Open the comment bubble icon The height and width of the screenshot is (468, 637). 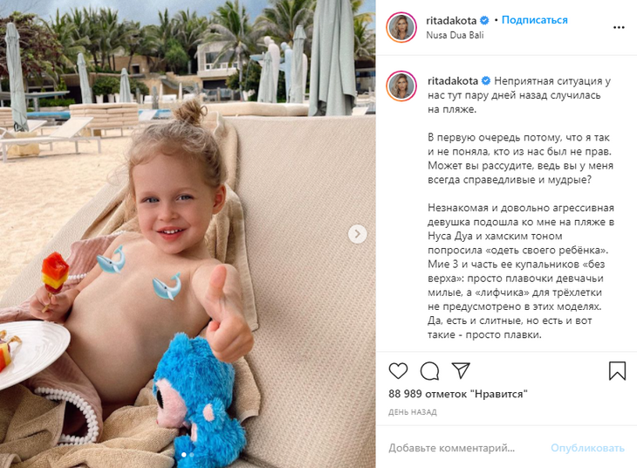[429, 371]
